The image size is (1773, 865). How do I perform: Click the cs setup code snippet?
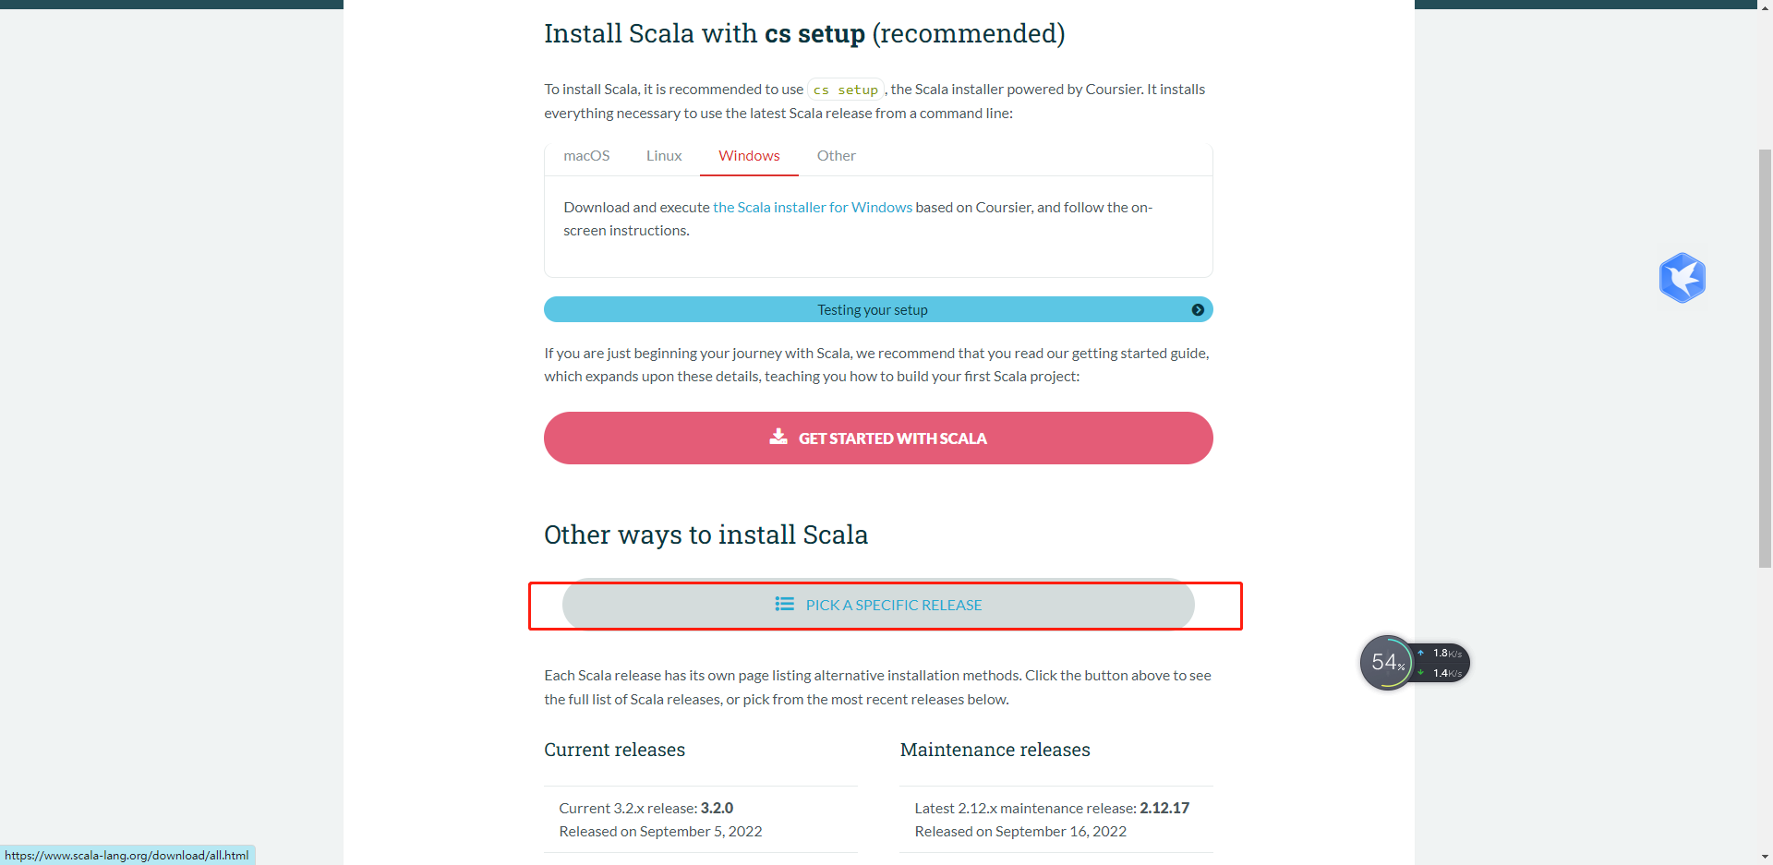846,90
